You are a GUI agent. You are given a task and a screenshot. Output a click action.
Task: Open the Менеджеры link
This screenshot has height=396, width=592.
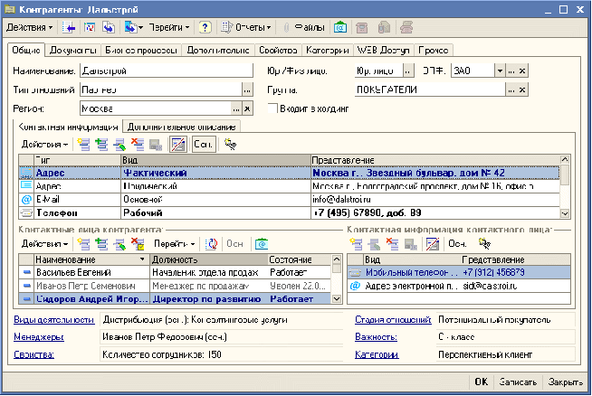(x=39, y=337)
